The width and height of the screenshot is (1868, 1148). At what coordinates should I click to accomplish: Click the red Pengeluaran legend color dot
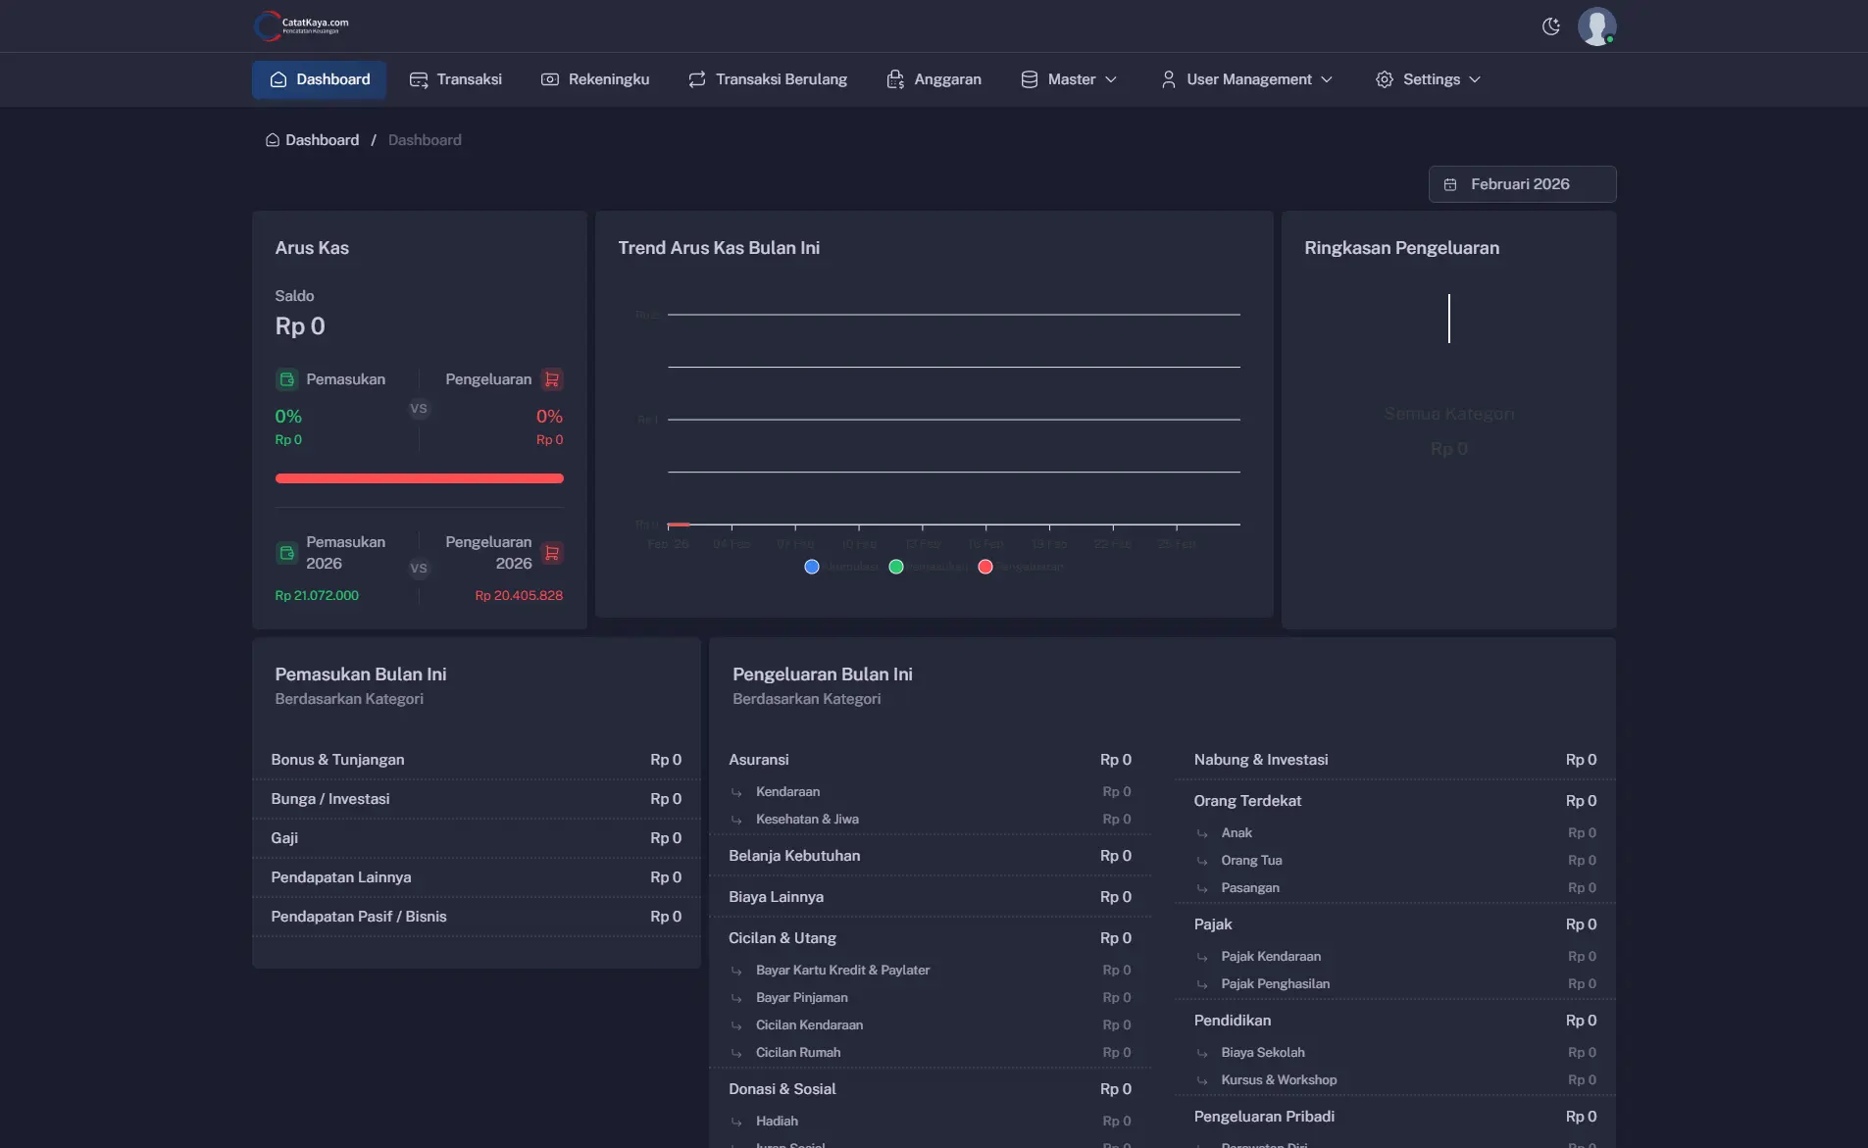click(x=985, y=567)
